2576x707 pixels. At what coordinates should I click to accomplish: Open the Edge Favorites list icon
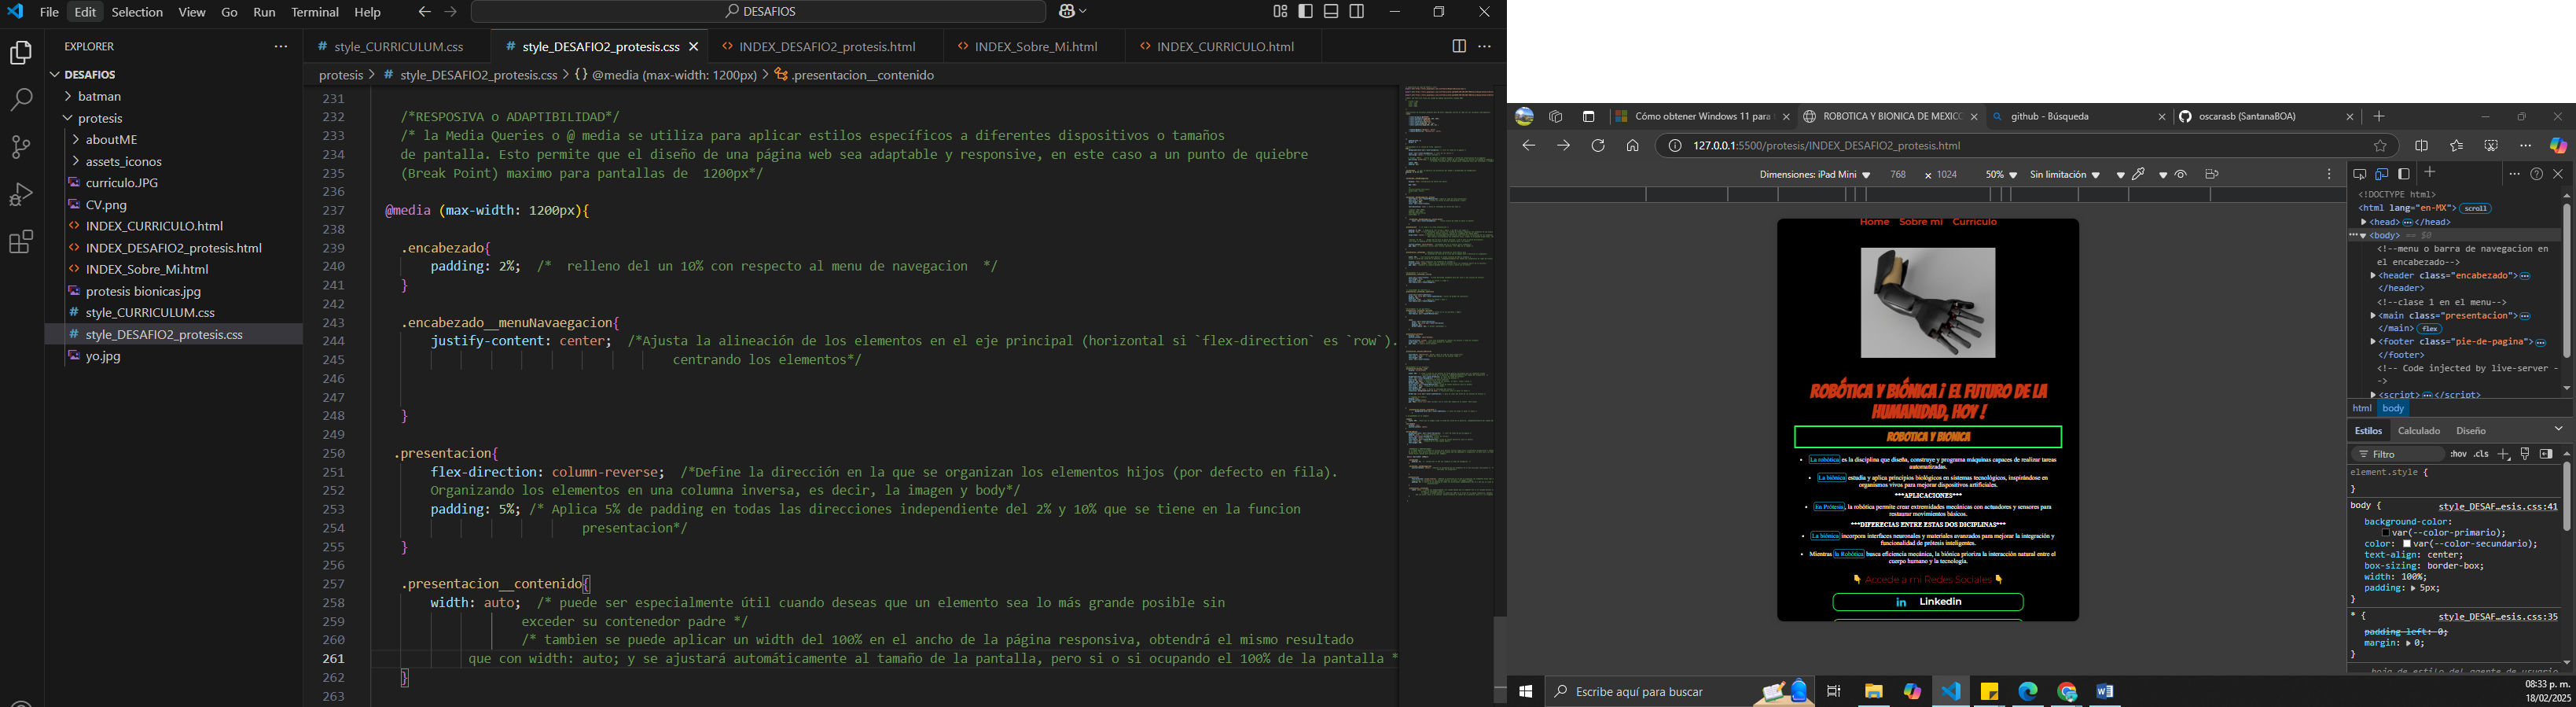[2456, 146]
